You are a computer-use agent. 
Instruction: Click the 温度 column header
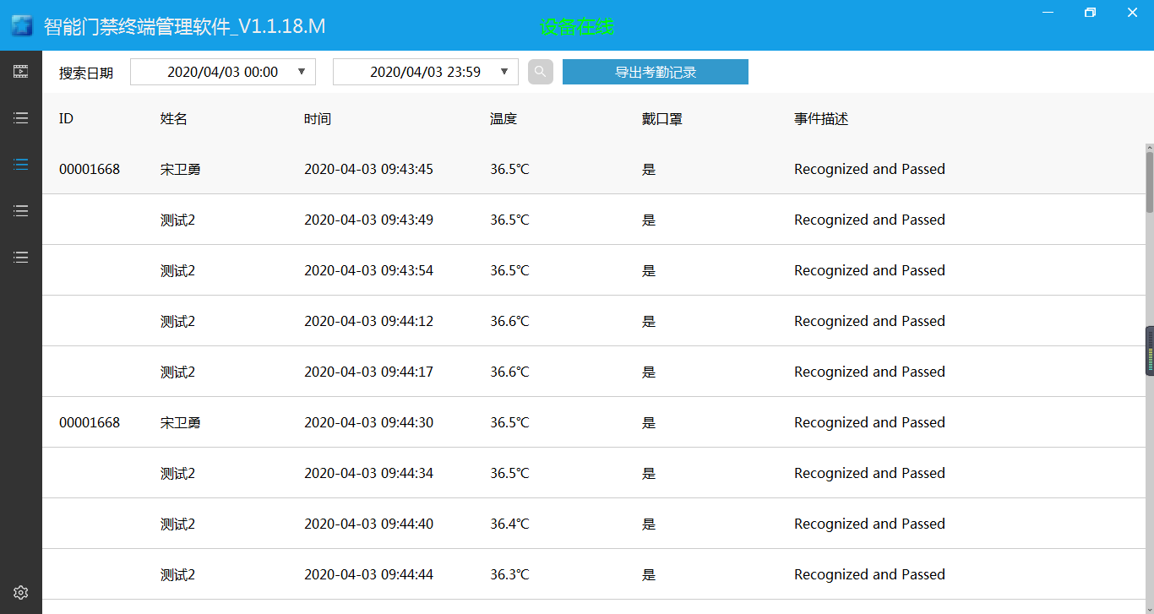click(504, 119)
